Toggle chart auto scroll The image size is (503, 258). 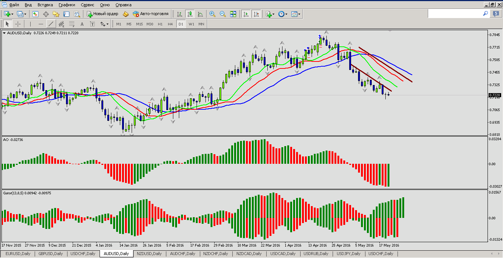[246, 14]
